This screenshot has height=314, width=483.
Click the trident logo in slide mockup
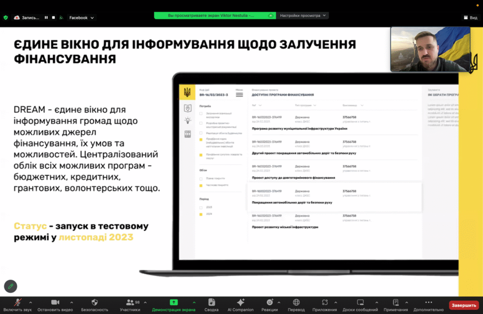pos(187,92)
